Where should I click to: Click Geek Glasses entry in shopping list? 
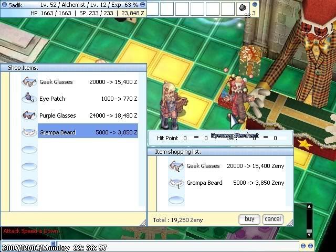tap(235, 166)
